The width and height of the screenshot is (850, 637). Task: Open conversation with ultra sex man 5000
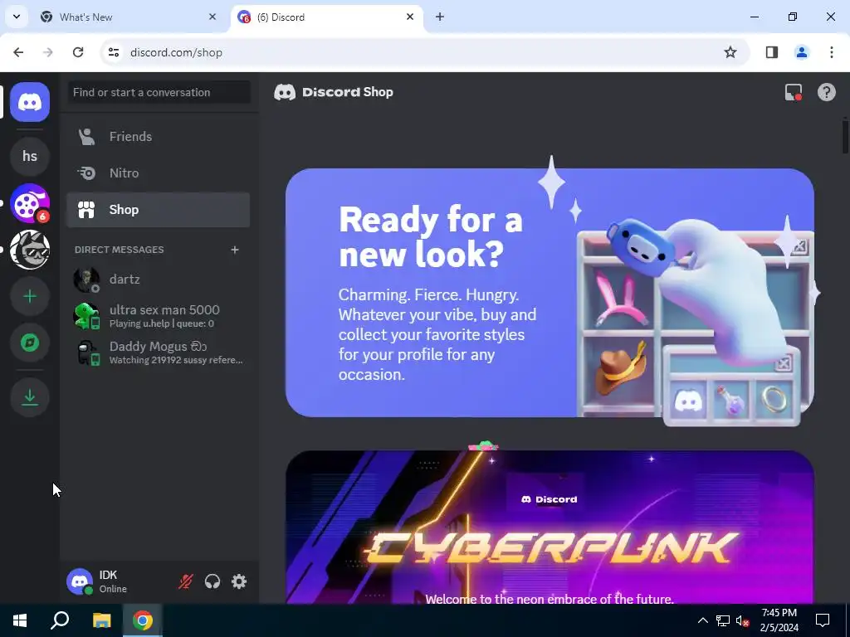tap(158, 316)
